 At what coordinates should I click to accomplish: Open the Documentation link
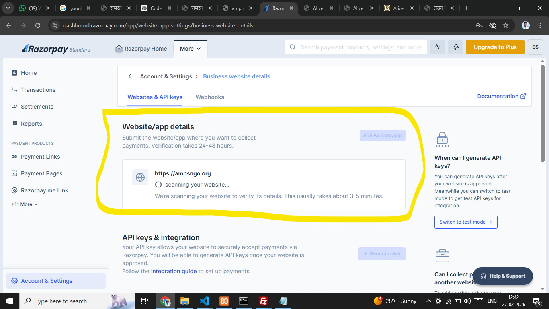click(502, 96)
